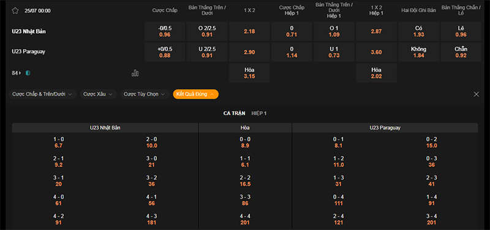Switch to the CẢ TRẬN tab

[x=234, y=113]
